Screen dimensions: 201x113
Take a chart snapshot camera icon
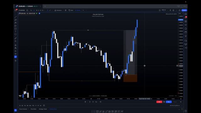pyautogui.click(x=179, y=10)
